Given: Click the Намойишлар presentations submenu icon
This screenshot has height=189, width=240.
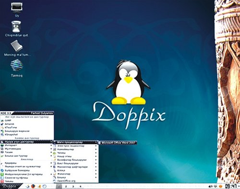Looking at the screenshot, I should click(55, 149).
